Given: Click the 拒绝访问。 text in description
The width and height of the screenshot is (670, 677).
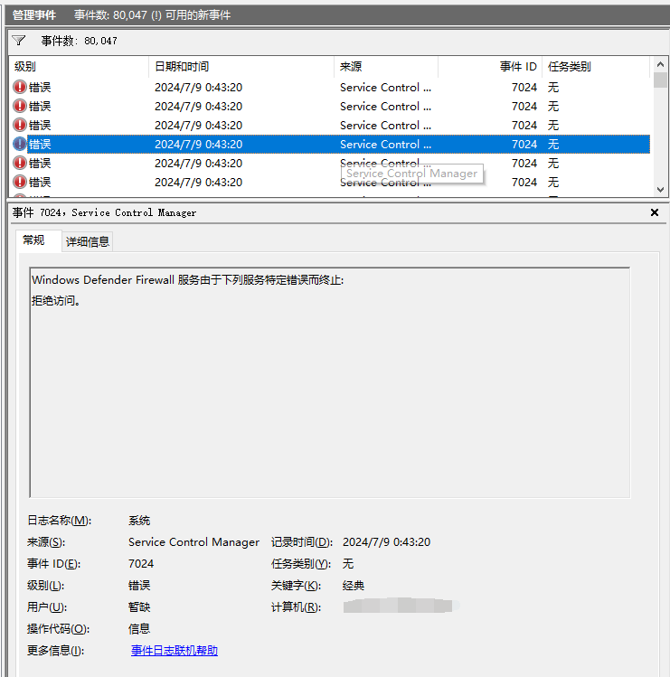Looking at the screenshot, I should tap(56, 300).
